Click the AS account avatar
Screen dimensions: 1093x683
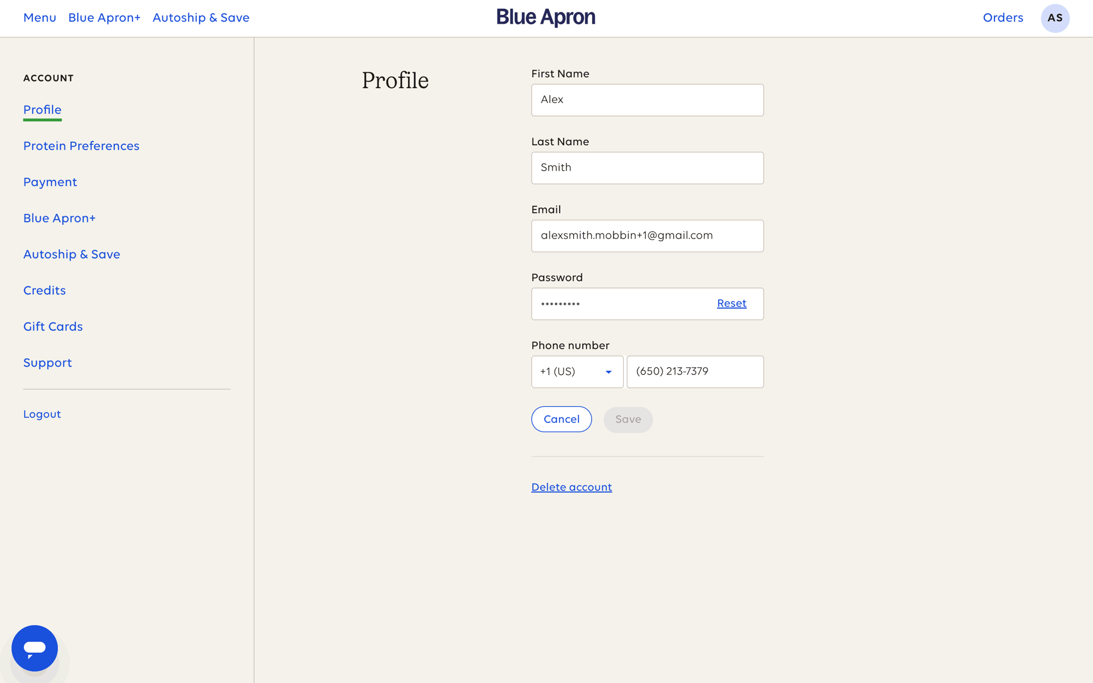1055,18
